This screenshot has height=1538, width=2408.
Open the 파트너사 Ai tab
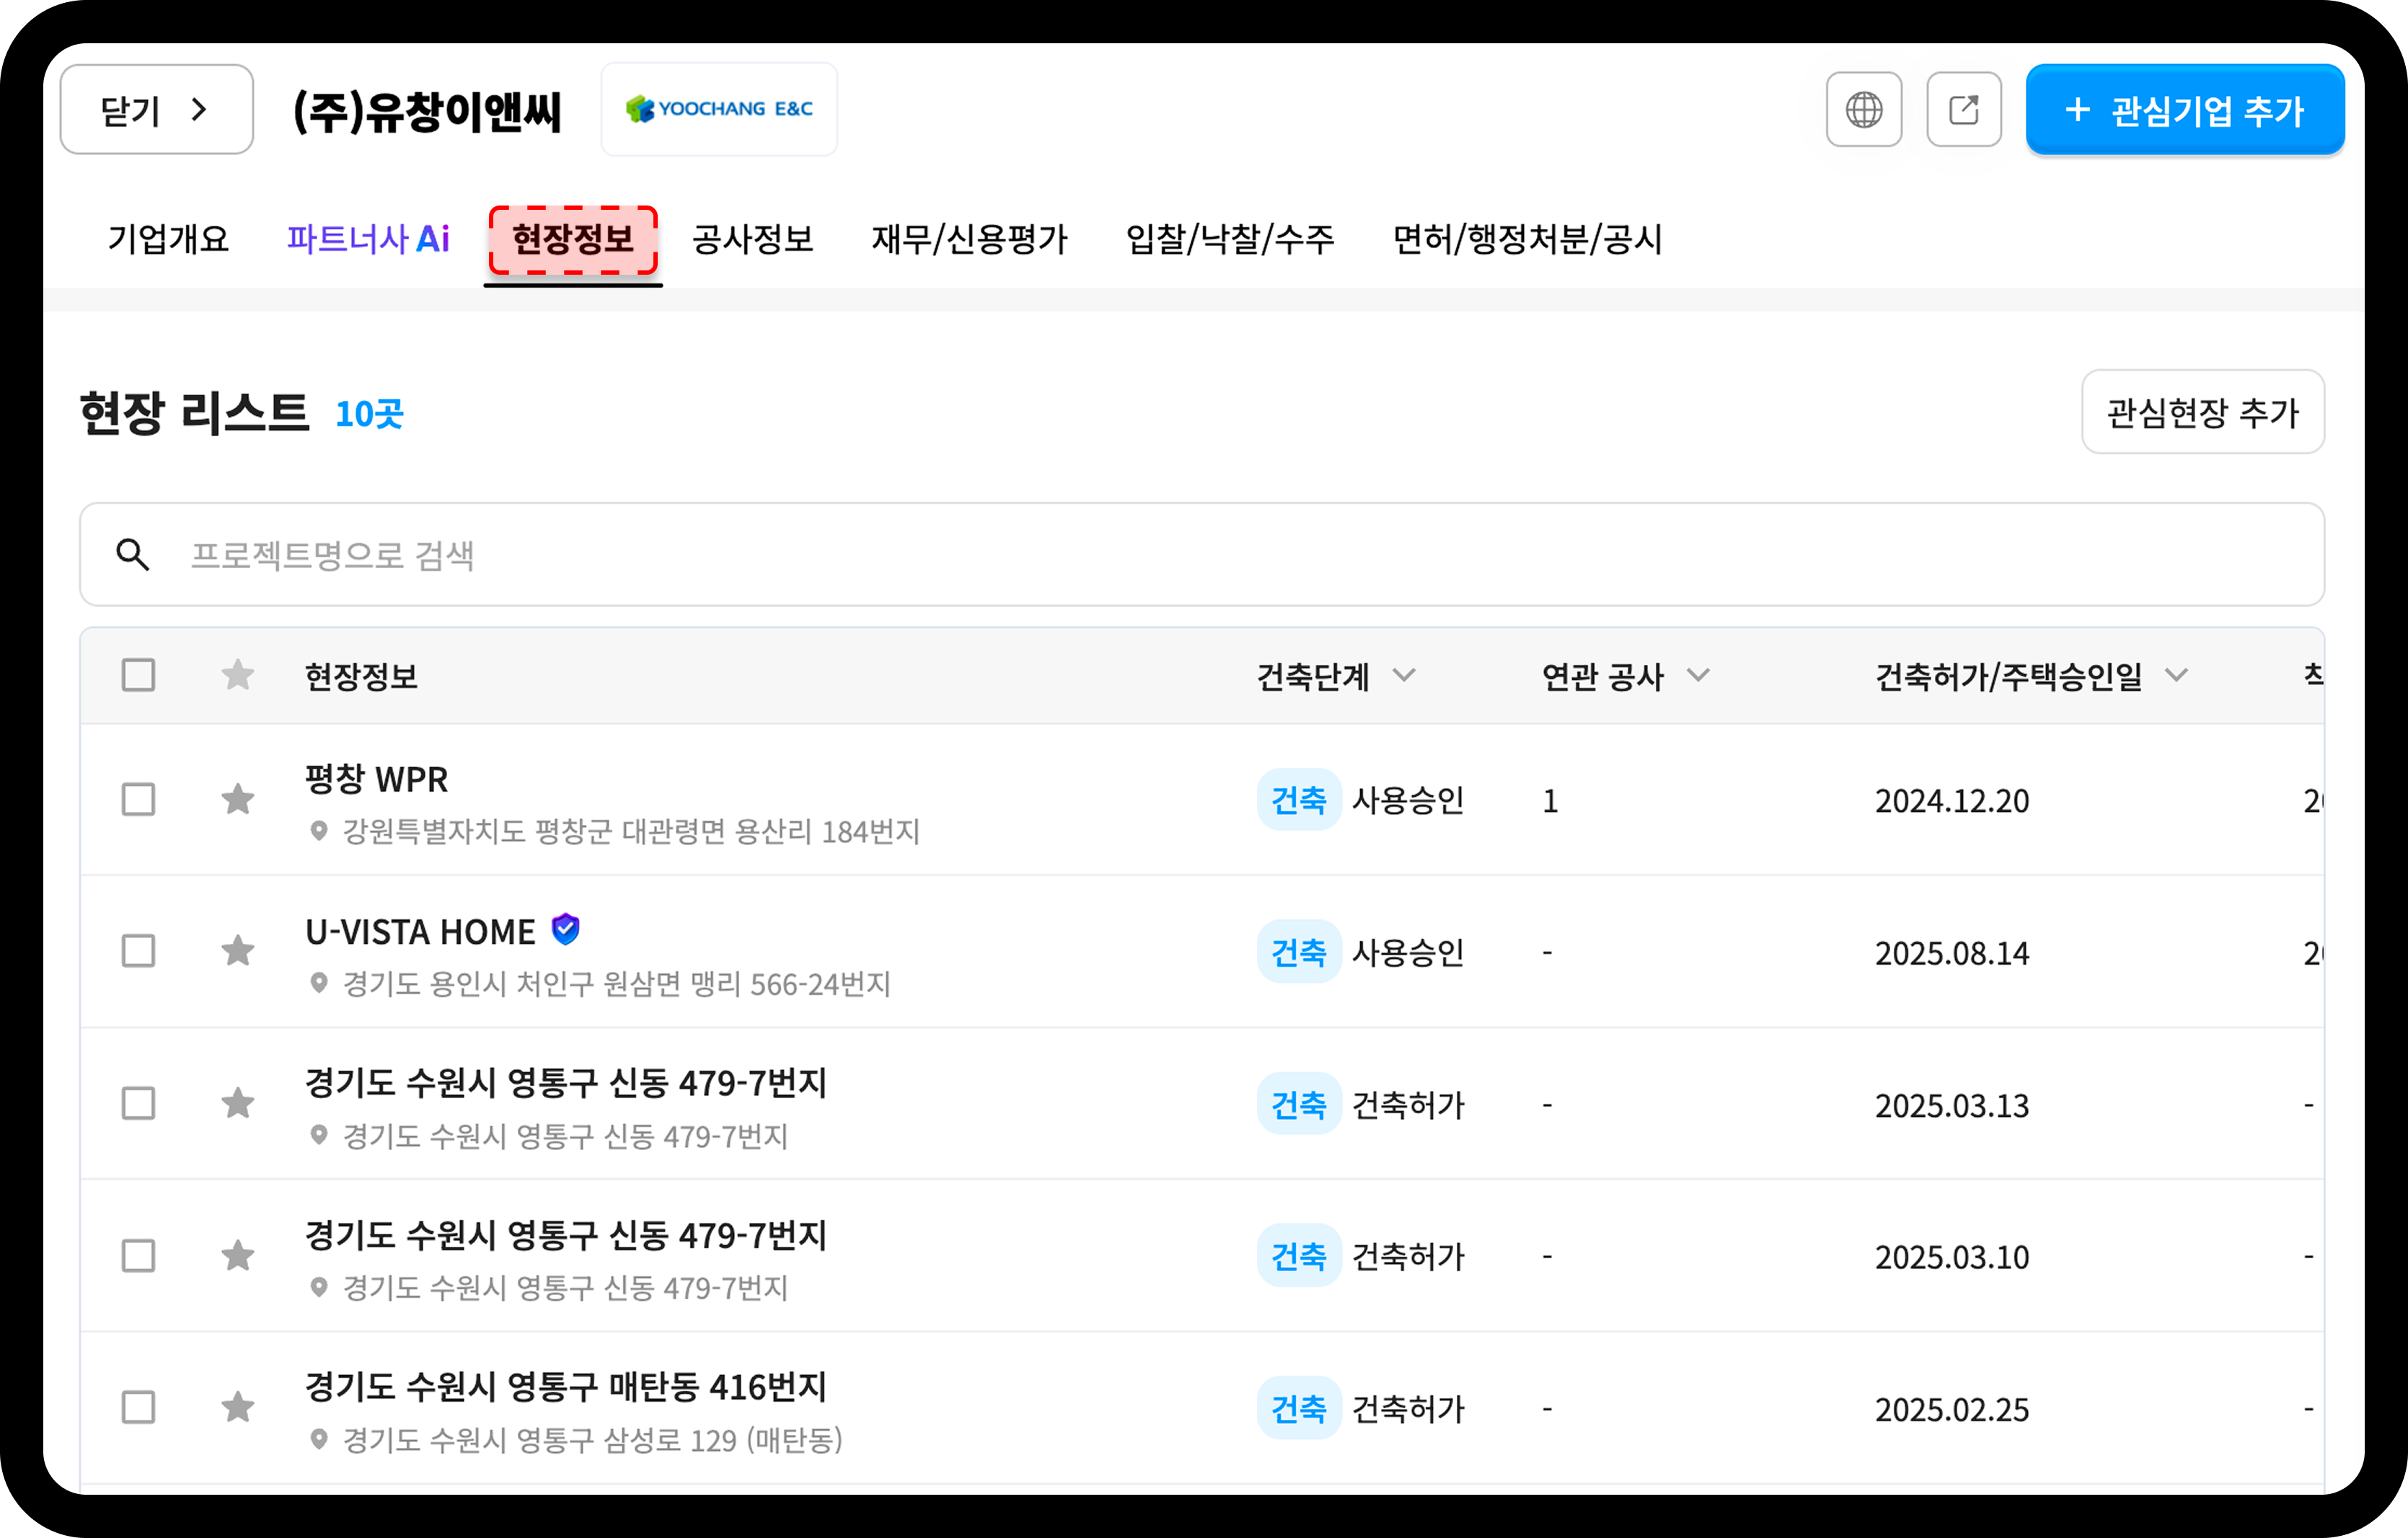click(368, 239)
